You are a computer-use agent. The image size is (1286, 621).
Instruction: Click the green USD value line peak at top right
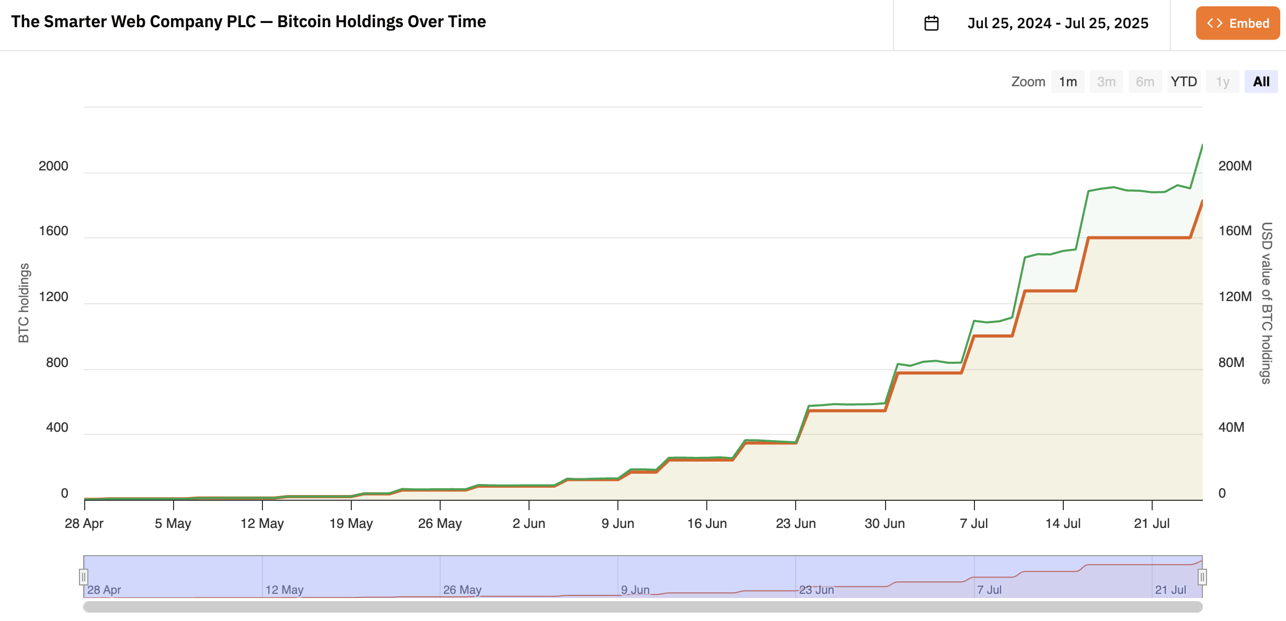pyautogui.click(x=1202, y=145)
